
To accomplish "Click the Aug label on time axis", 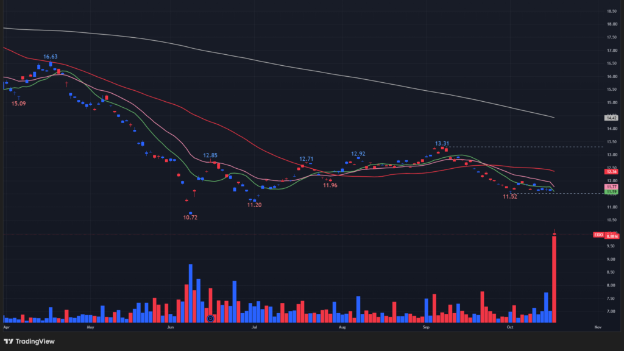I will [342, 327].
